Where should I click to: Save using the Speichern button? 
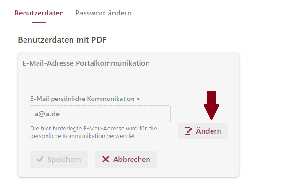tap(59, 159)
